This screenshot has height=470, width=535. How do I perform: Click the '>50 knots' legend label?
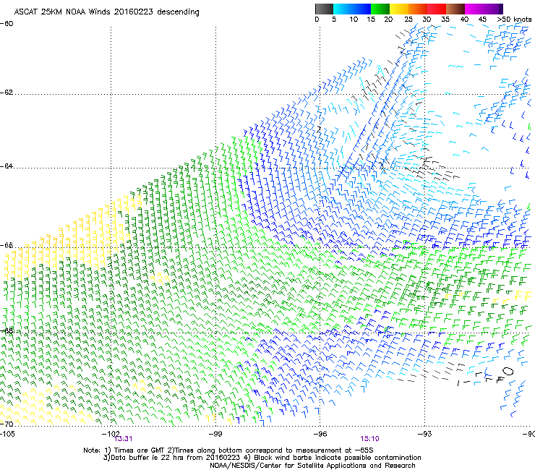tap(514, 20)
